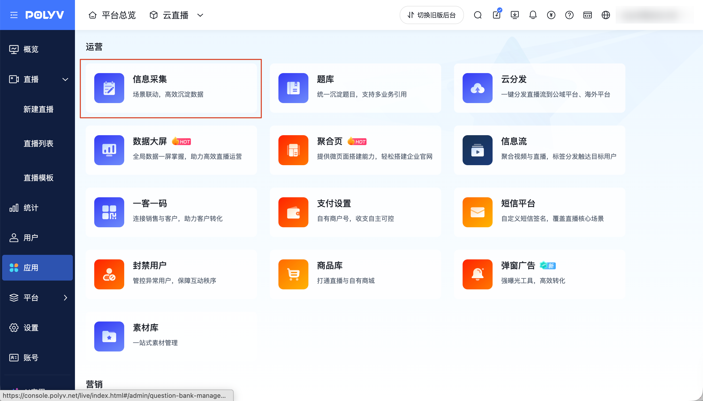
Task: Click the 弹窗广告 bell icon
Action: 478,274
